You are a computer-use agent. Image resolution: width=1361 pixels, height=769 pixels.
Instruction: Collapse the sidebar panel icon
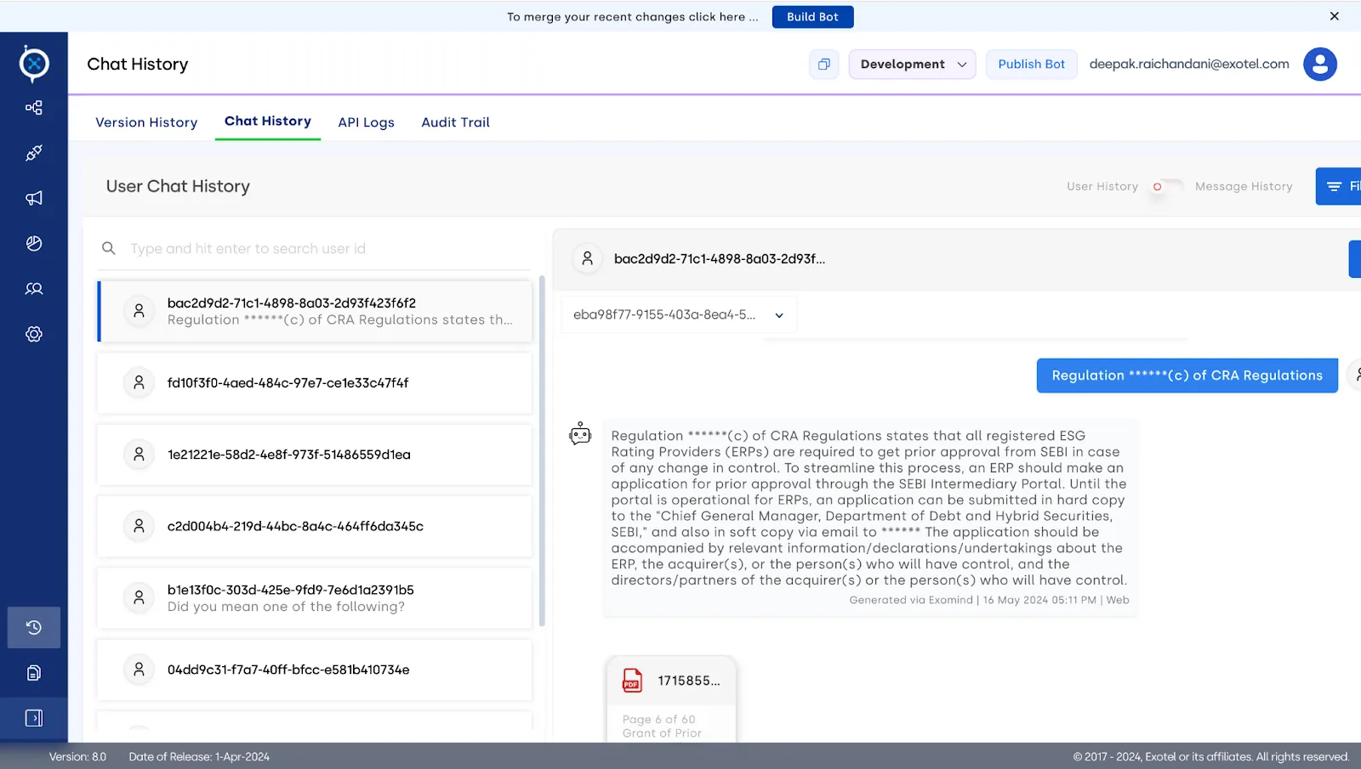pos(34,718)
